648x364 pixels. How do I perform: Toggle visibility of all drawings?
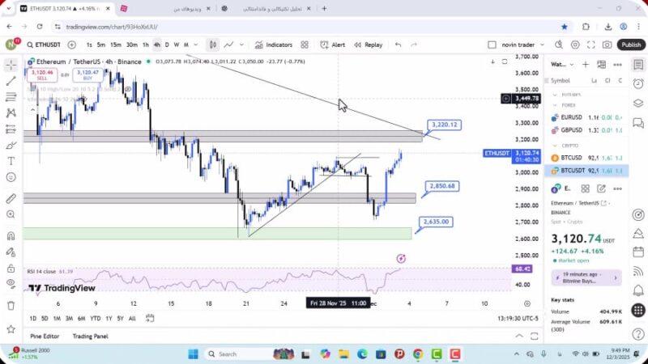click(x=11, y=282)
